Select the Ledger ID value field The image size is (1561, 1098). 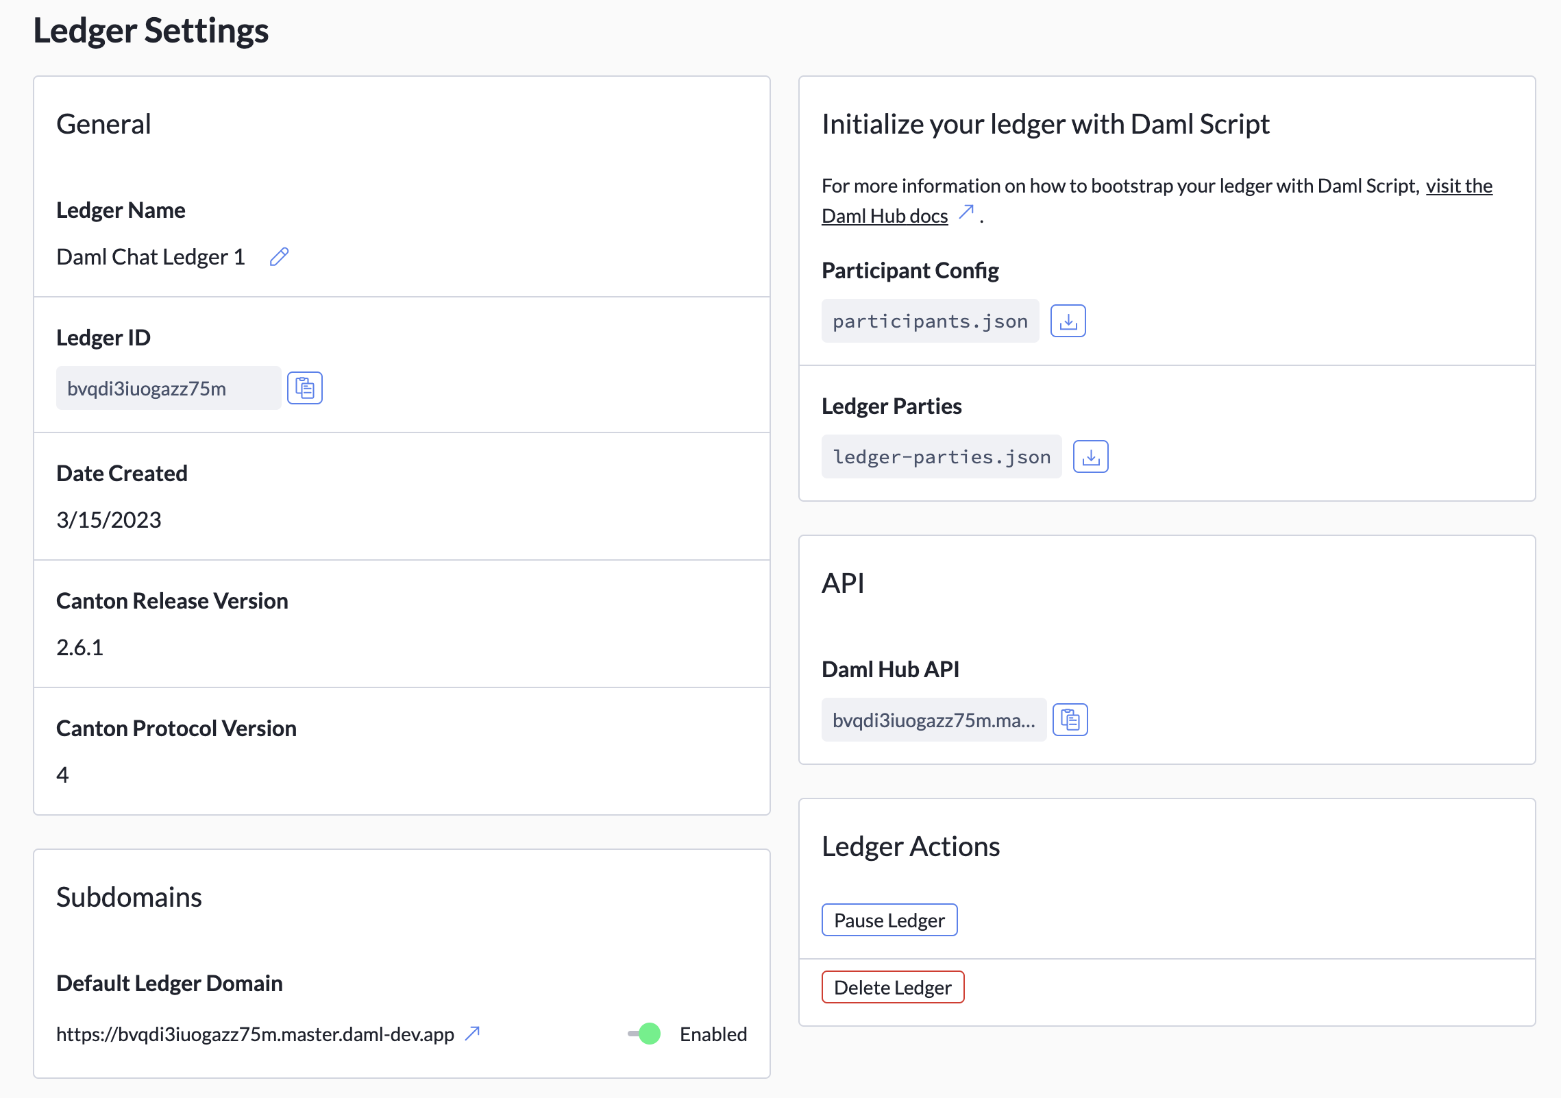pos(168,387)
